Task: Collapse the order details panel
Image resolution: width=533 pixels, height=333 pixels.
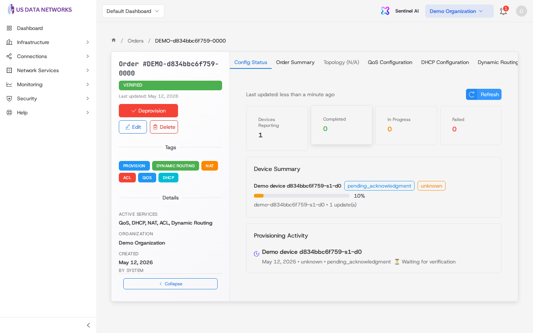Action: tap(170, 284)
